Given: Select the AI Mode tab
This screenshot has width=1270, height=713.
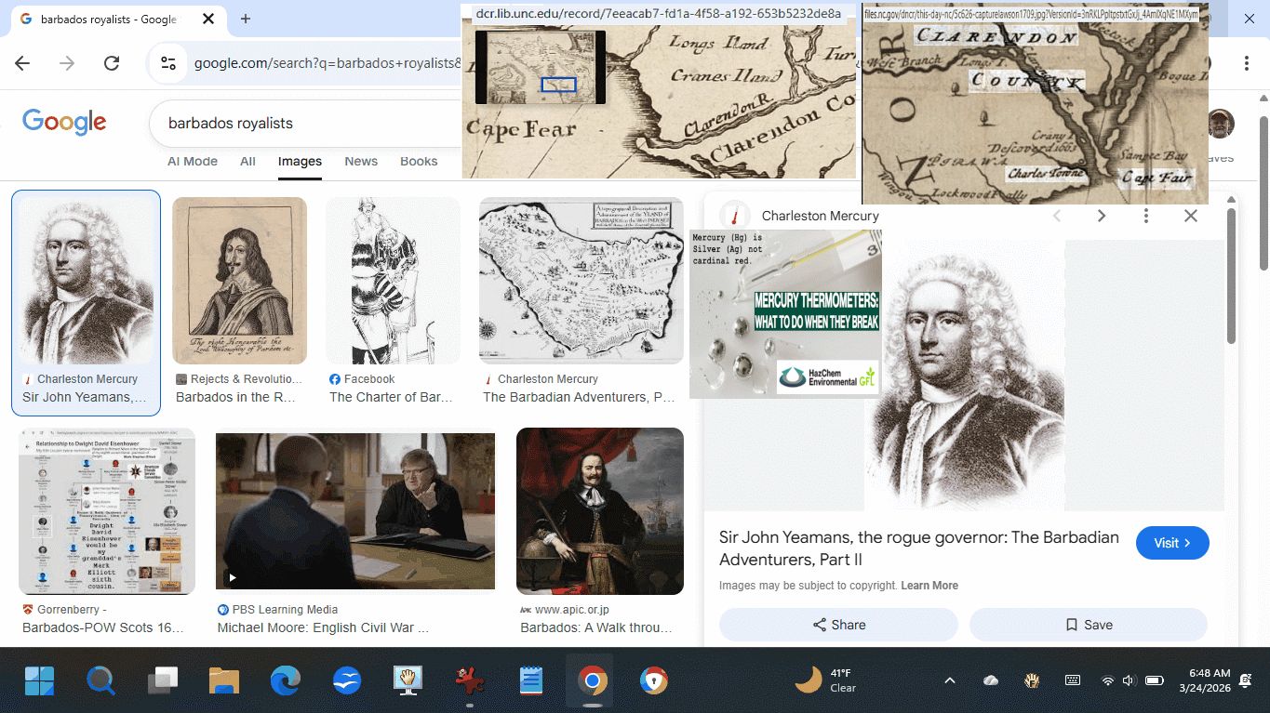Looking at the screenshot, I should [193, 161].
